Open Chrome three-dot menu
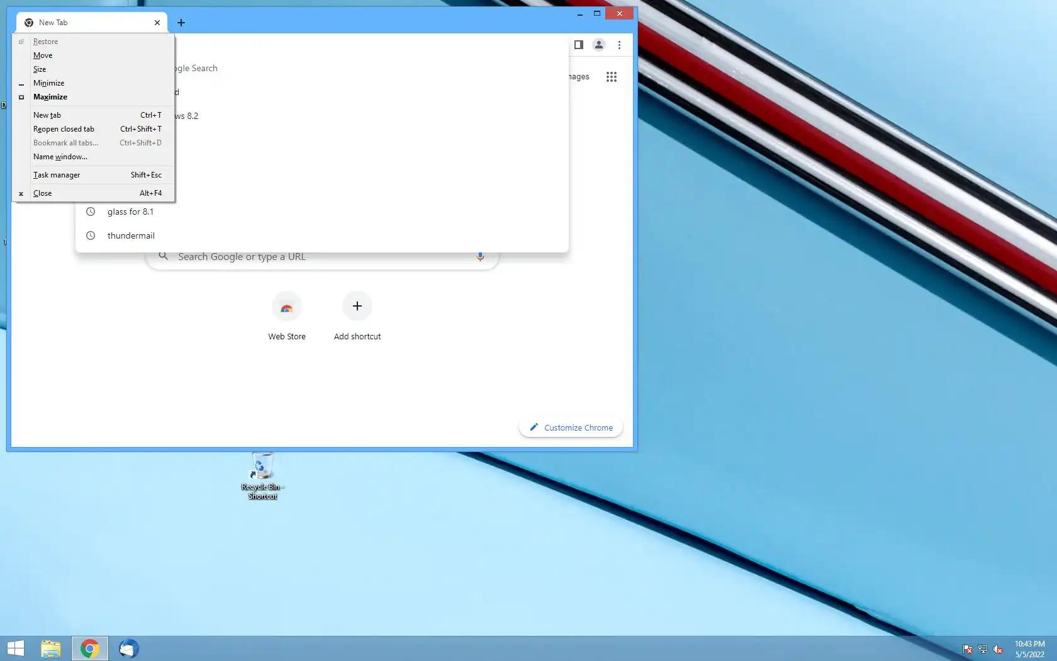Viewport: 1057px width, 661px height. click(619, 45)
